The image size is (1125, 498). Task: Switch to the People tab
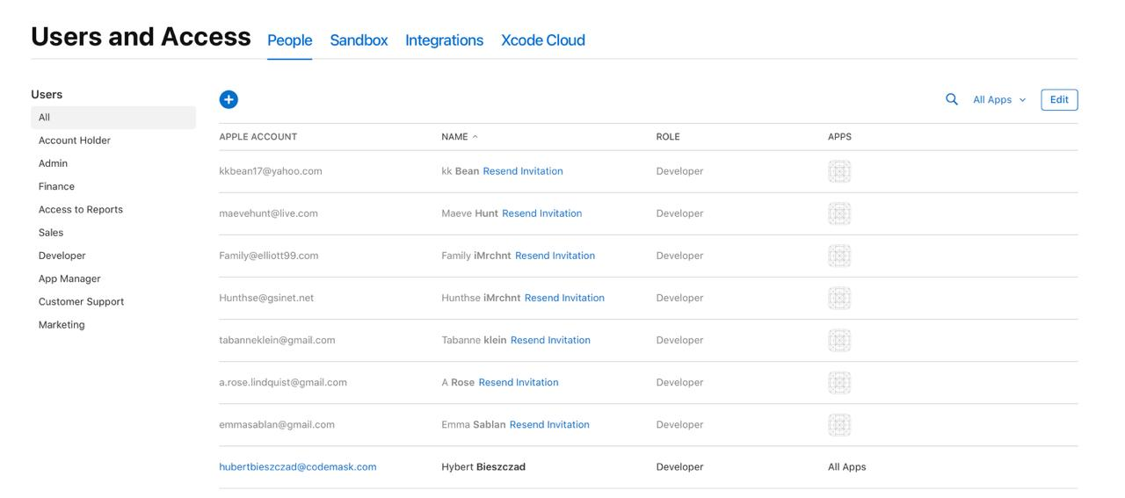290,40
